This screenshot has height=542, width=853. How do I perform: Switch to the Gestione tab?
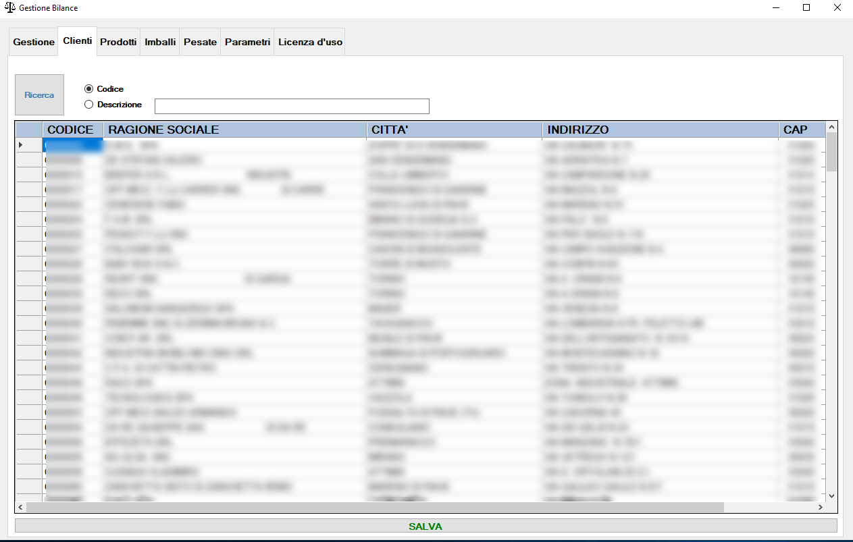click(x=34, y=42)
